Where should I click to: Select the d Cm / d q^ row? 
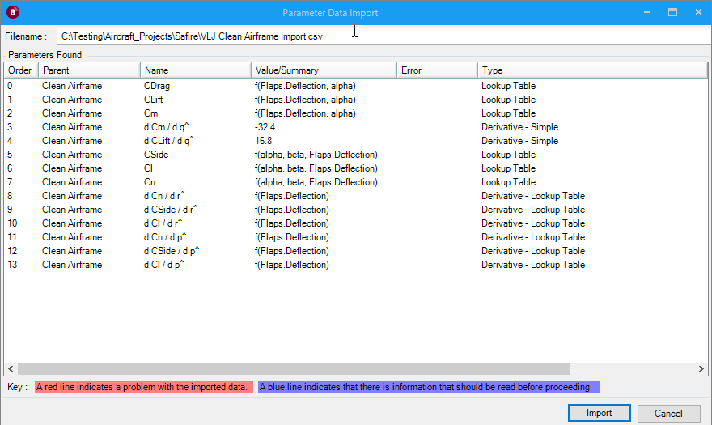tap(356, 127)
